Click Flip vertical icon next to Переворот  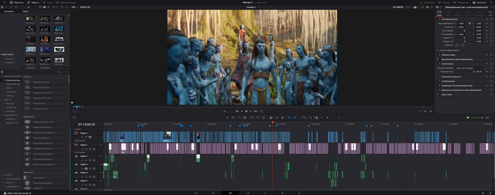click(462, 45)
